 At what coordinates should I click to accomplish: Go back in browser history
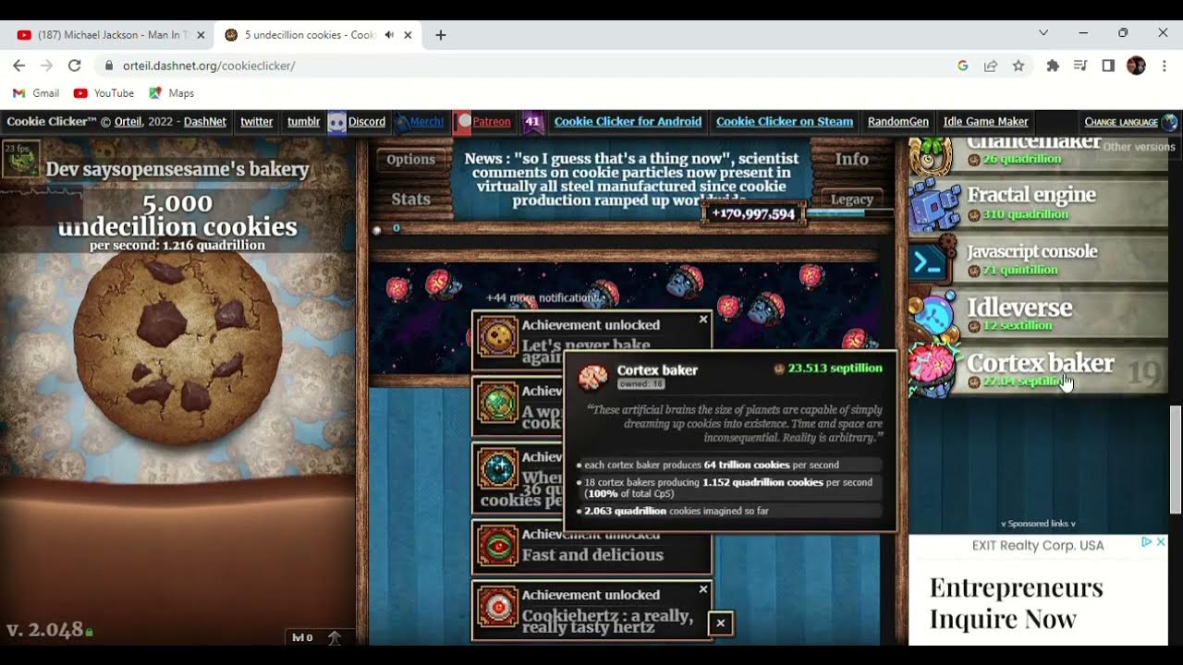pos(18,66)
